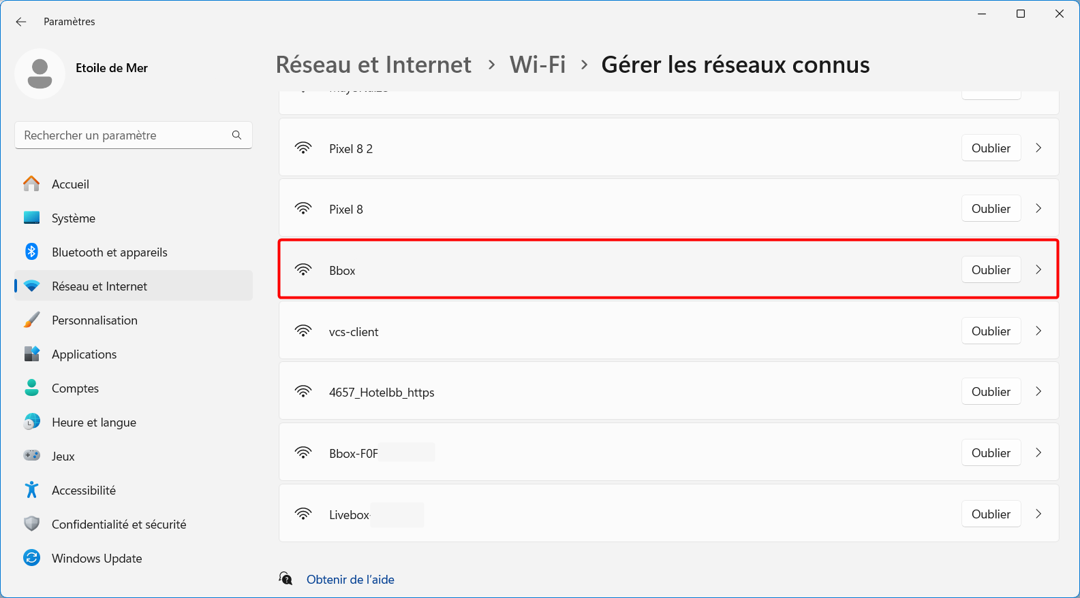Expand the Bbox-F0F network chevron

coord(1038,452)
